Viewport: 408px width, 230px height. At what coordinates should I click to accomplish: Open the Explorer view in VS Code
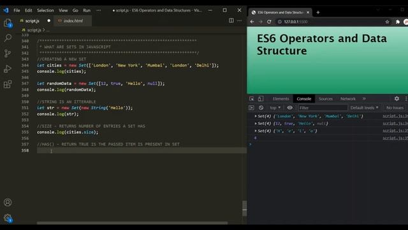point(8,23)
